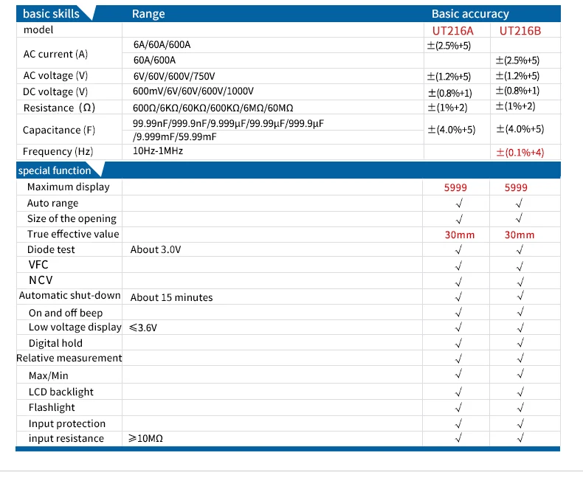Click UT216A check mark for Auto range
Image resolution: width=583 pixels, height=478 pixels.
459,203
